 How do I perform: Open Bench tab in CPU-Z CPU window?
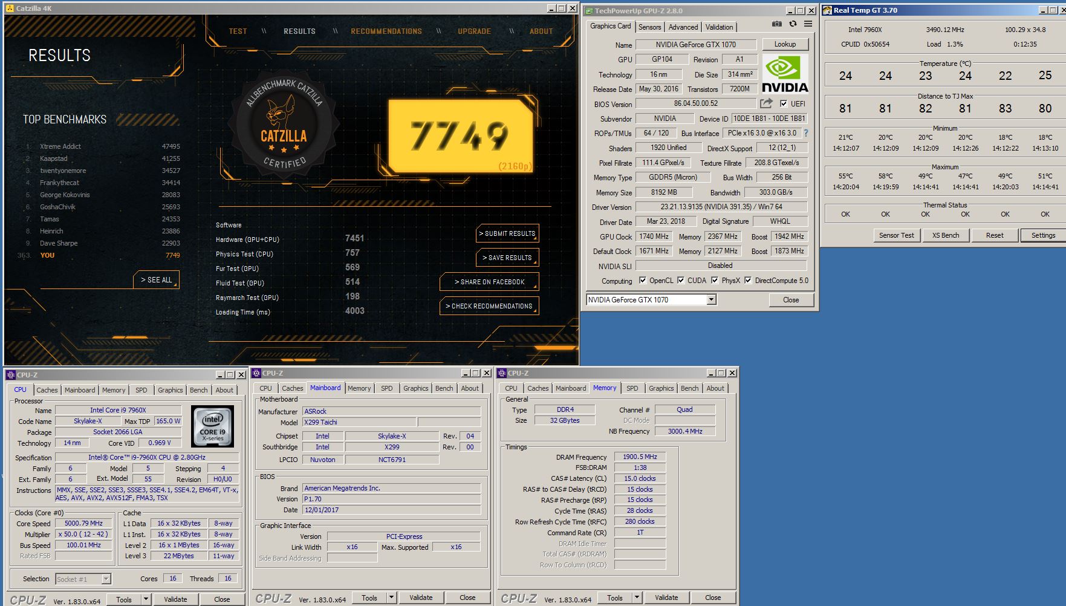tap(198, 390)
